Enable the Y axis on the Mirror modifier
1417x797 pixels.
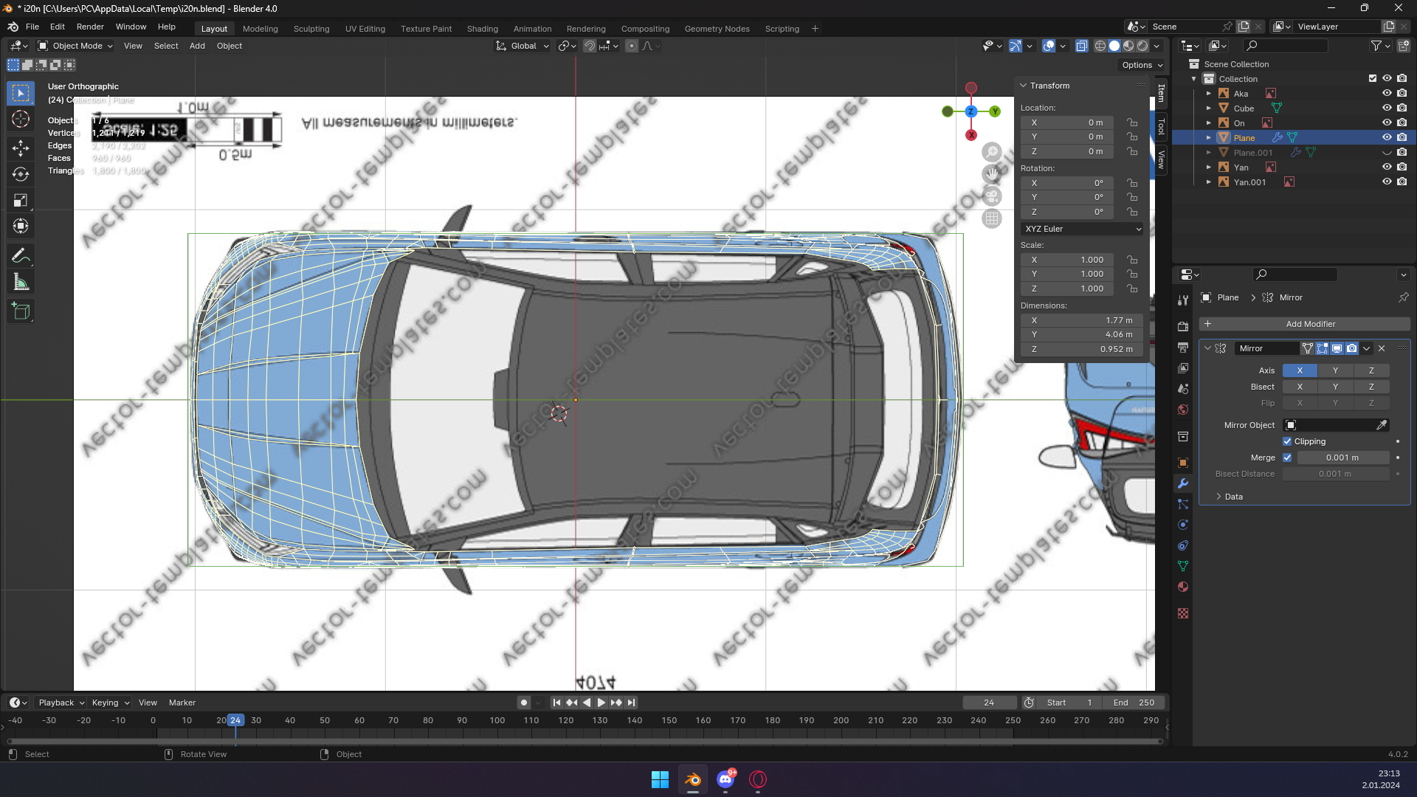click(1335, 370)
